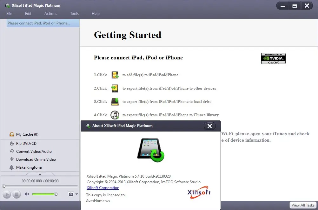
Task: Select the 'Please connect iPad, iPod or iPhone...' entry
Action: tap(43, 23)
